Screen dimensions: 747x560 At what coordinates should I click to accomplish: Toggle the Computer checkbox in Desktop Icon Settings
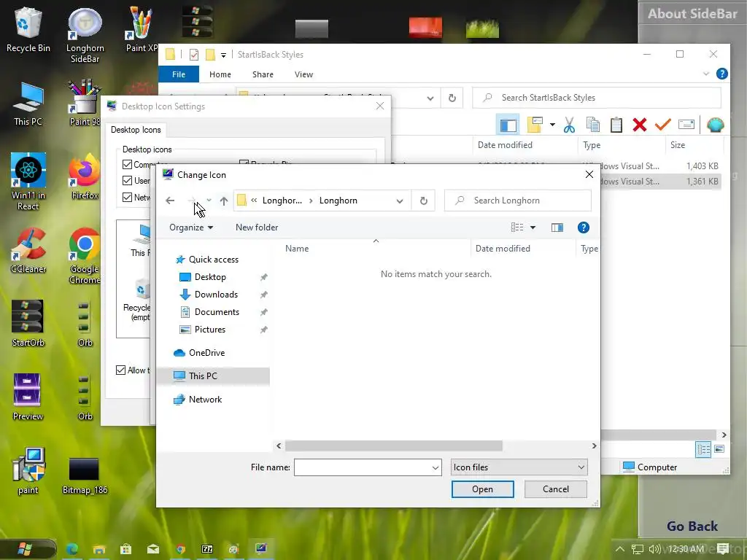click(x=127, y=165)
